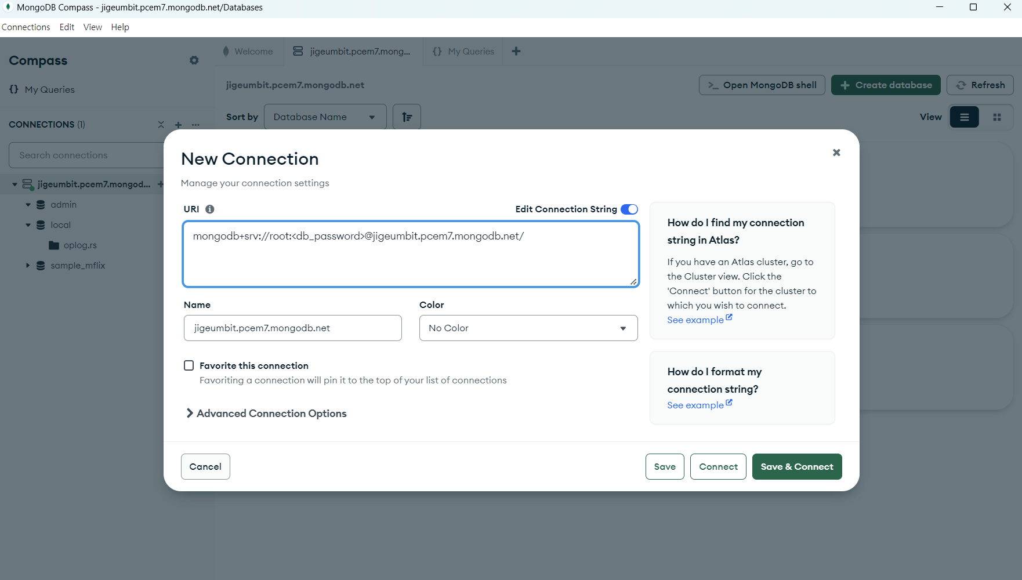Click the jigeumbit server icon in the connections tree
Screen dimensions: 1022x580
[x=27, y=184]
